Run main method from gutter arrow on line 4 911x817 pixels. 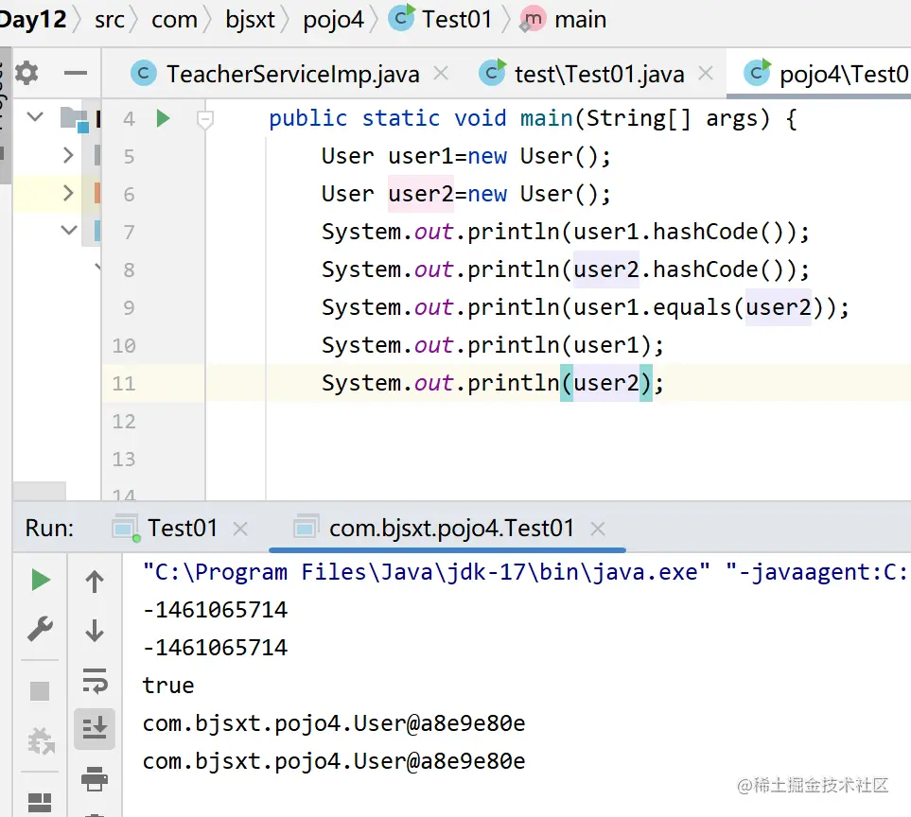[x=164, y=118]
